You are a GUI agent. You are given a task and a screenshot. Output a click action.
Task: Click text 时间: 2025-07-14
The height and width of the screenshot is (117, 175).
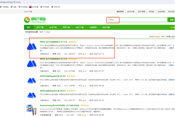point(97,54)
